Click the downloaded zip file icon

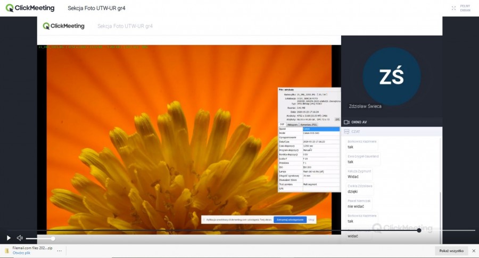coord(7,251)
